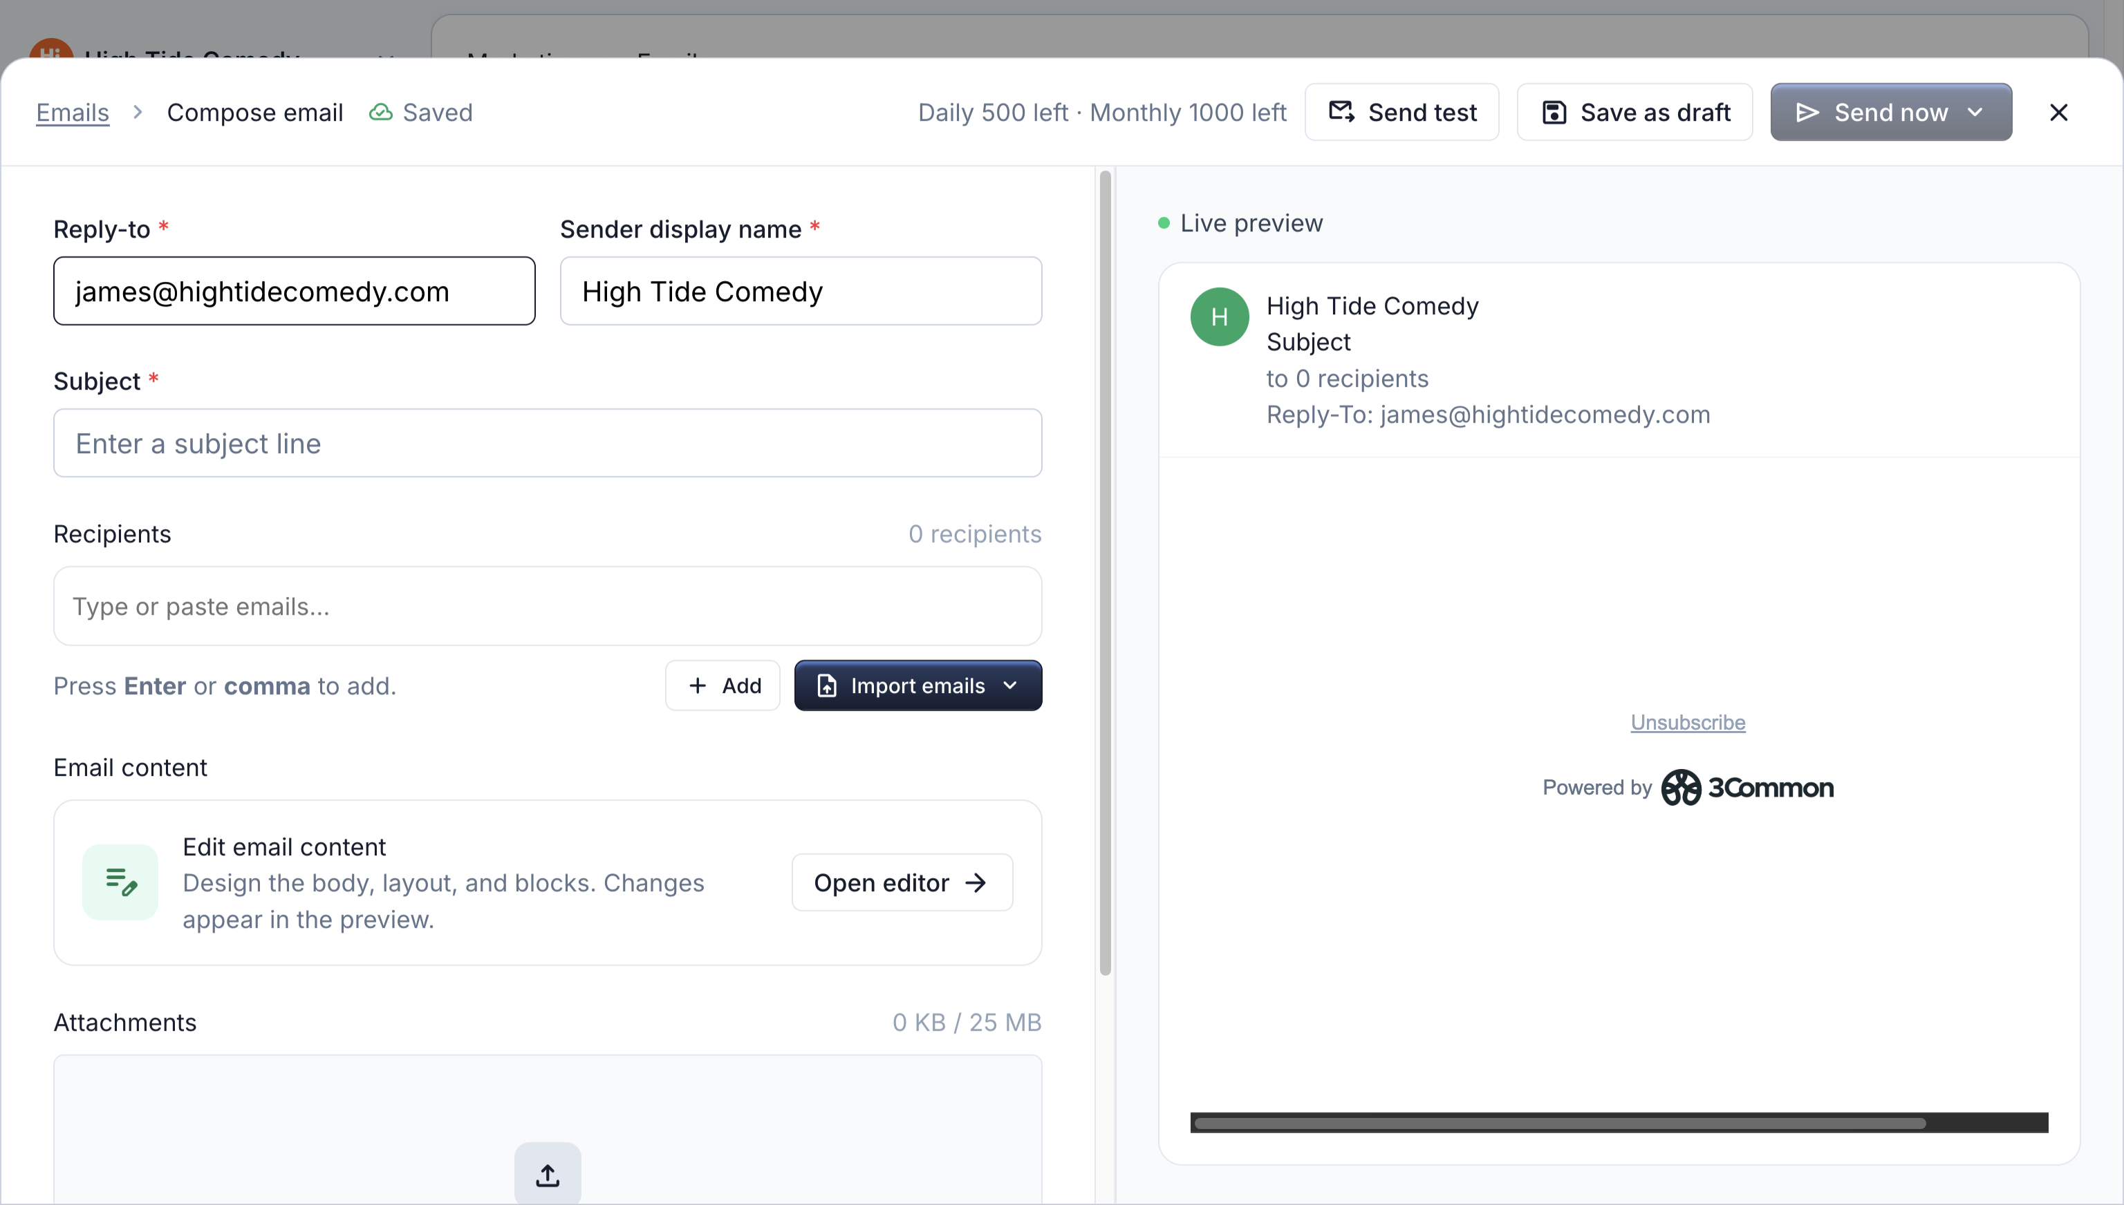The height and width of the screenshot is (1205, 2124).
Task: Close the compose email dialog
Action: pos(2058,112)
